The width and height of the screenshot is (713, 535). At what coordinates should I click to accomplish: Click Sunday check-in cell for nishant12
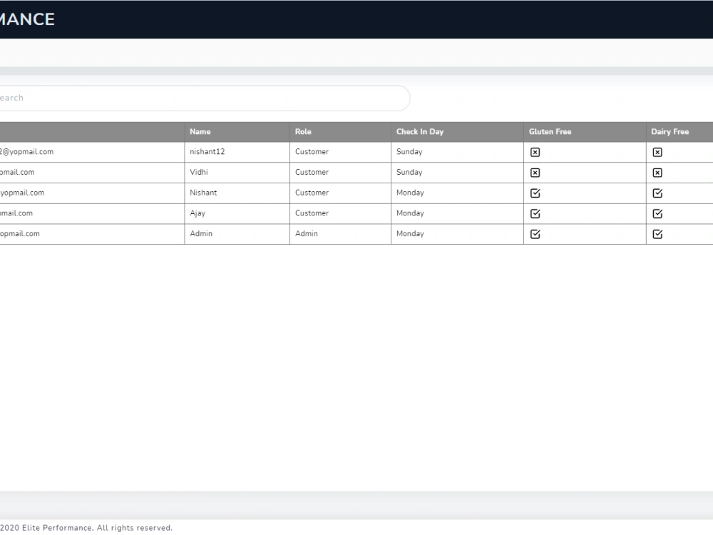pos(457,153)
